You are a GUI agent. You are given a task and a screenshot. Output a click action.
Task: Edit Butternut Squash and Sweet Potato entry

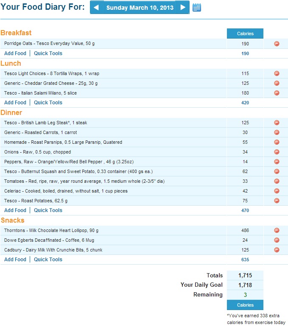tap(78, 171)
